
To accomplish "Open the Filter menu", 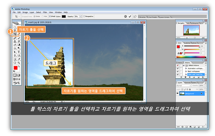I will click(45, 12).
